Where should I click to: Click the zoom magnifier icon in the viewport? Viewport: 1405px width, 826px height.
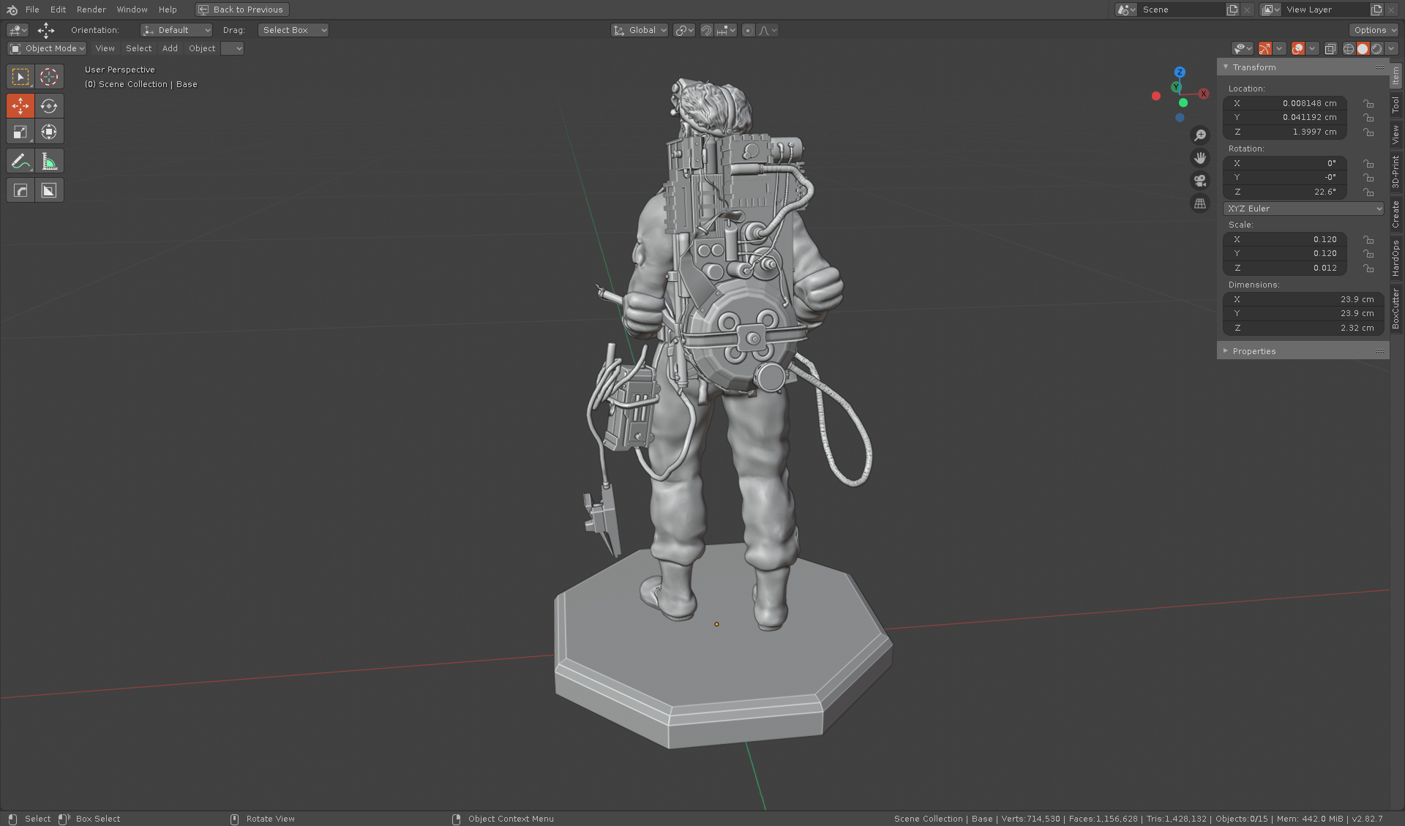1200,135
